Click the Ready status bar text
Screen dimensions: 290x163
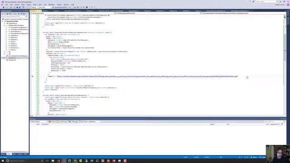pos(5,157)
